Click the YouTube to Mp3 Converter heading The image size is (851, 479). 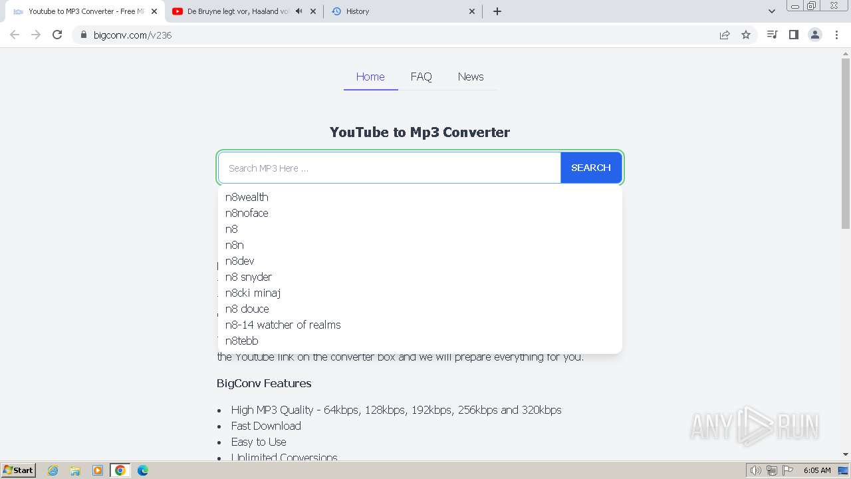[420, 132]
